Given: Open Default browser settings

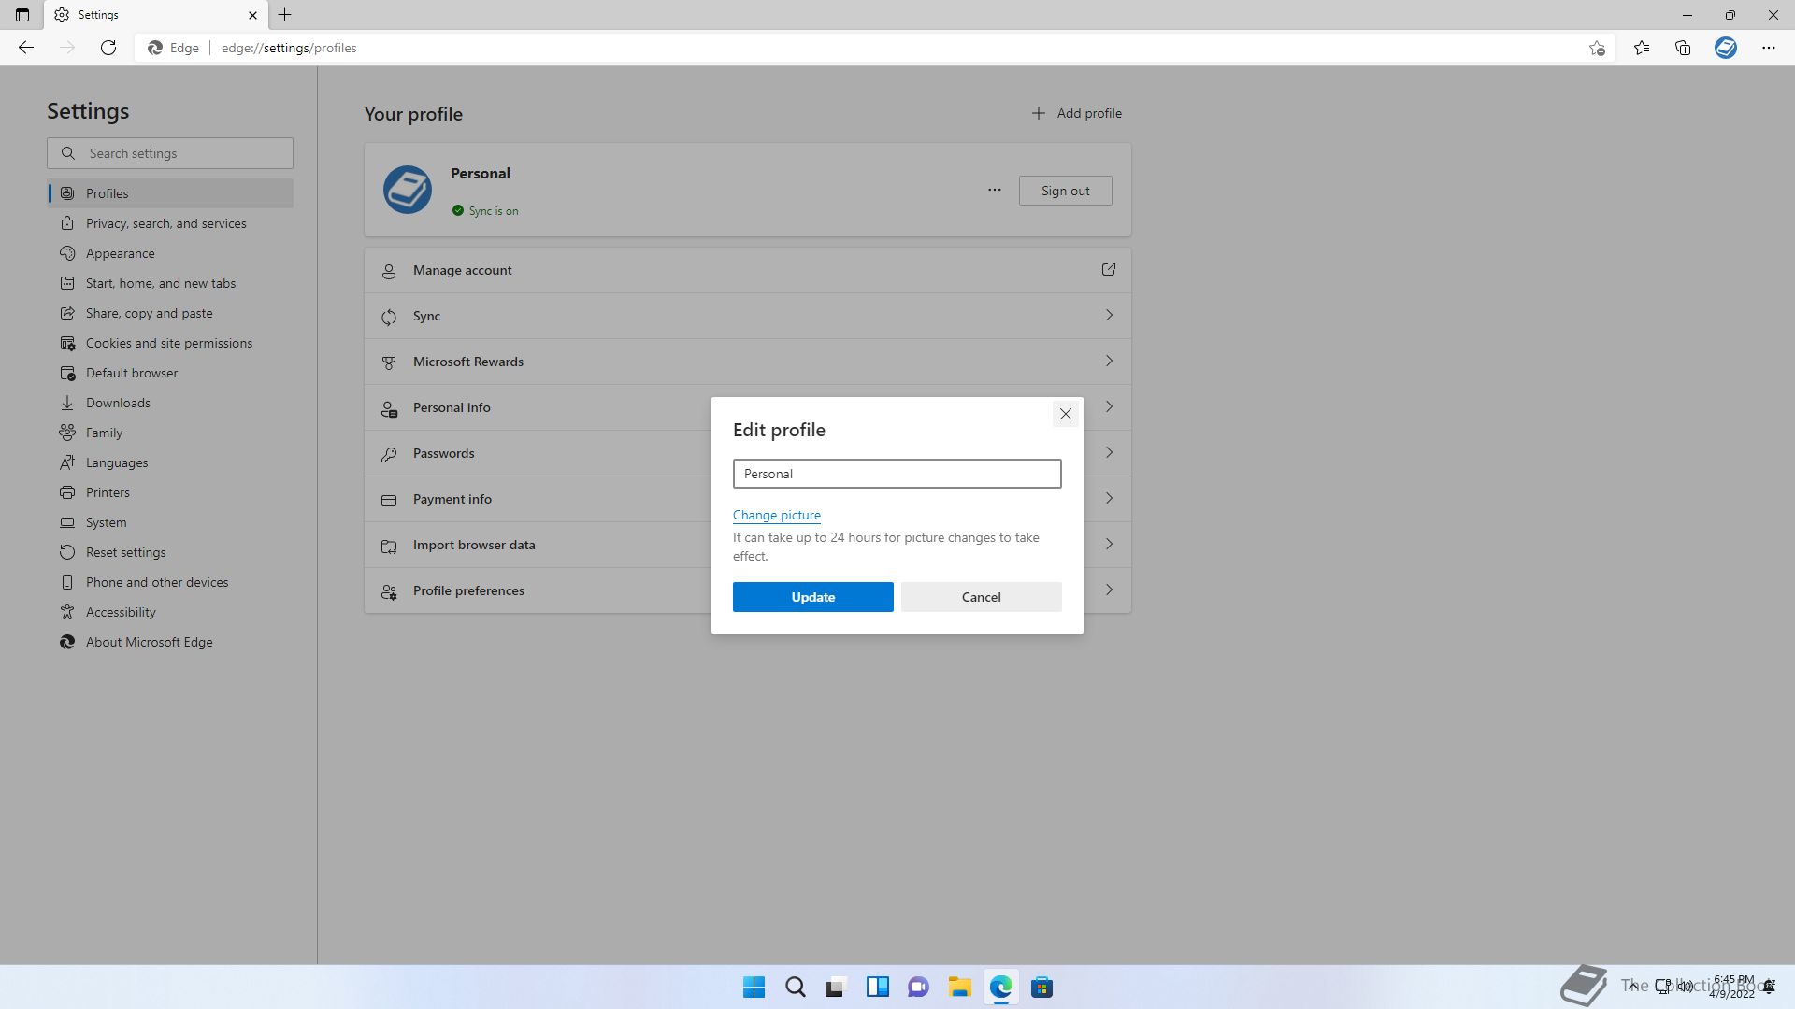Looking at the screenshot, I should 170,373.
